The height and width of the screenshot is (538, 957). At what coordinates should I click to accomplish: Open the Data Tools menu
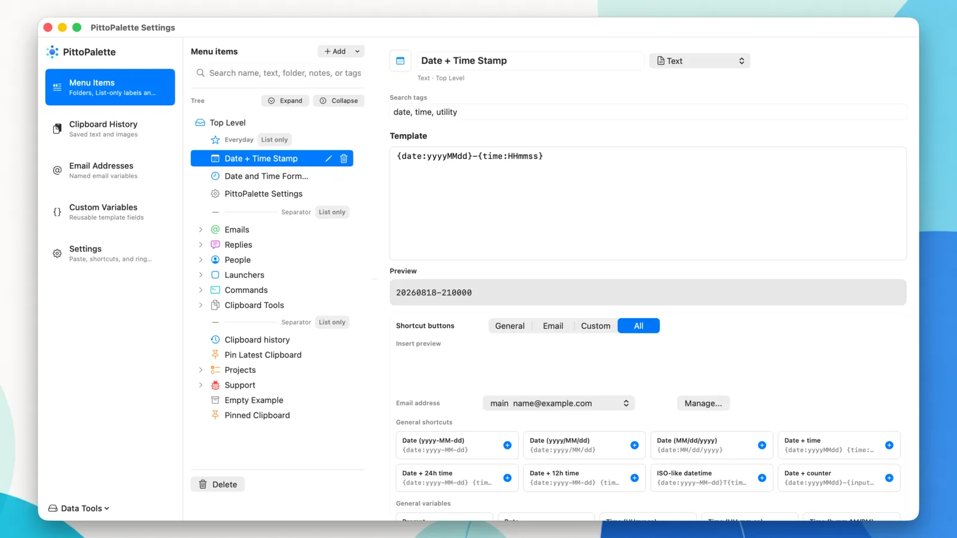tap(79, 508)
